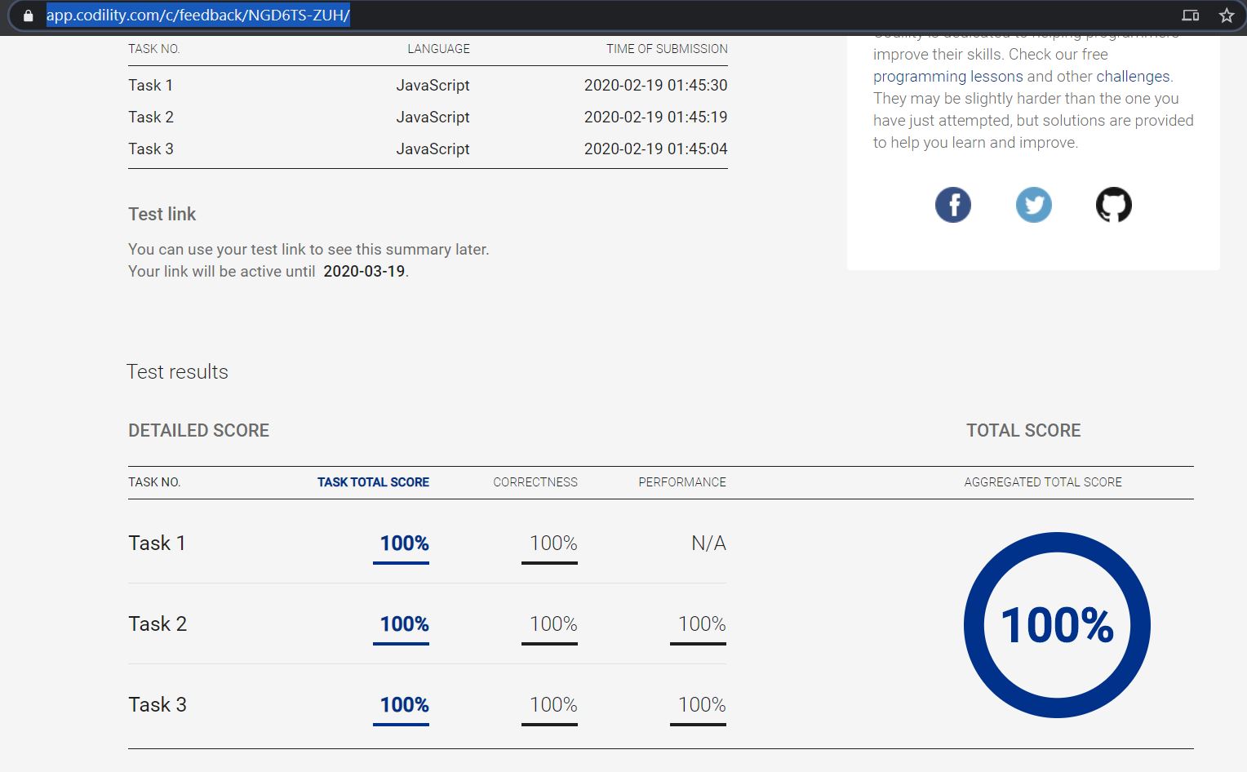This screenshot has height=772, width=1247.
Task: Click Task 1 performance N/A value
Action: pyautogui.click(x=708, y=544)
